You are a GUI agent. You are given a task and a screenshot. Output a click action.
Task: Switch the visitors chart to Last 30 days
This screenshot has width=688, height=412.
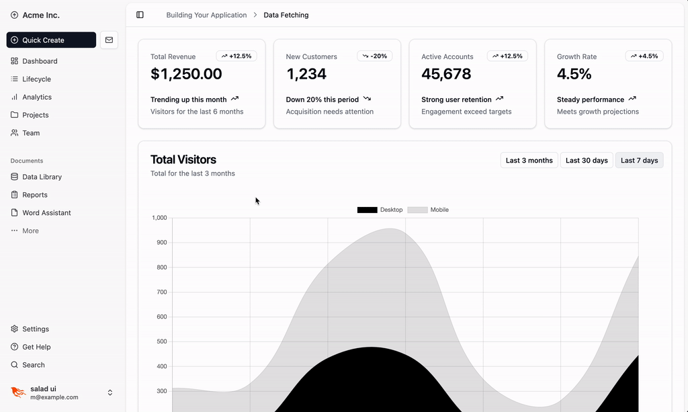point(586,160)
